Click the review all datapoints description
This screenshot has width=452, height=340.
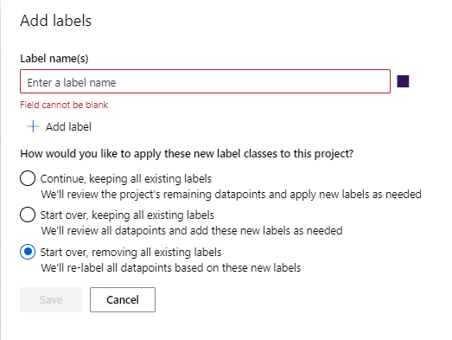point(192,231)
